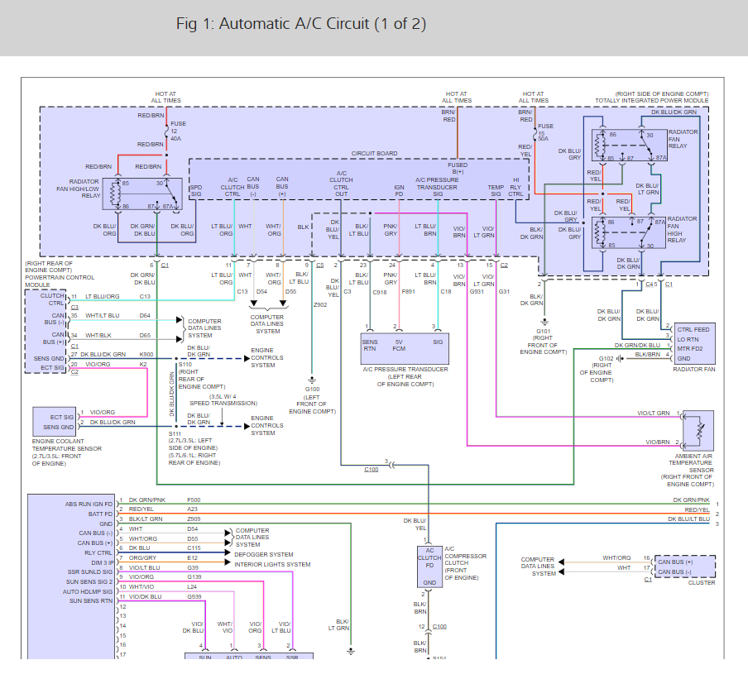
Task: Click the Circuit Board label
Action: click(374, 153)
